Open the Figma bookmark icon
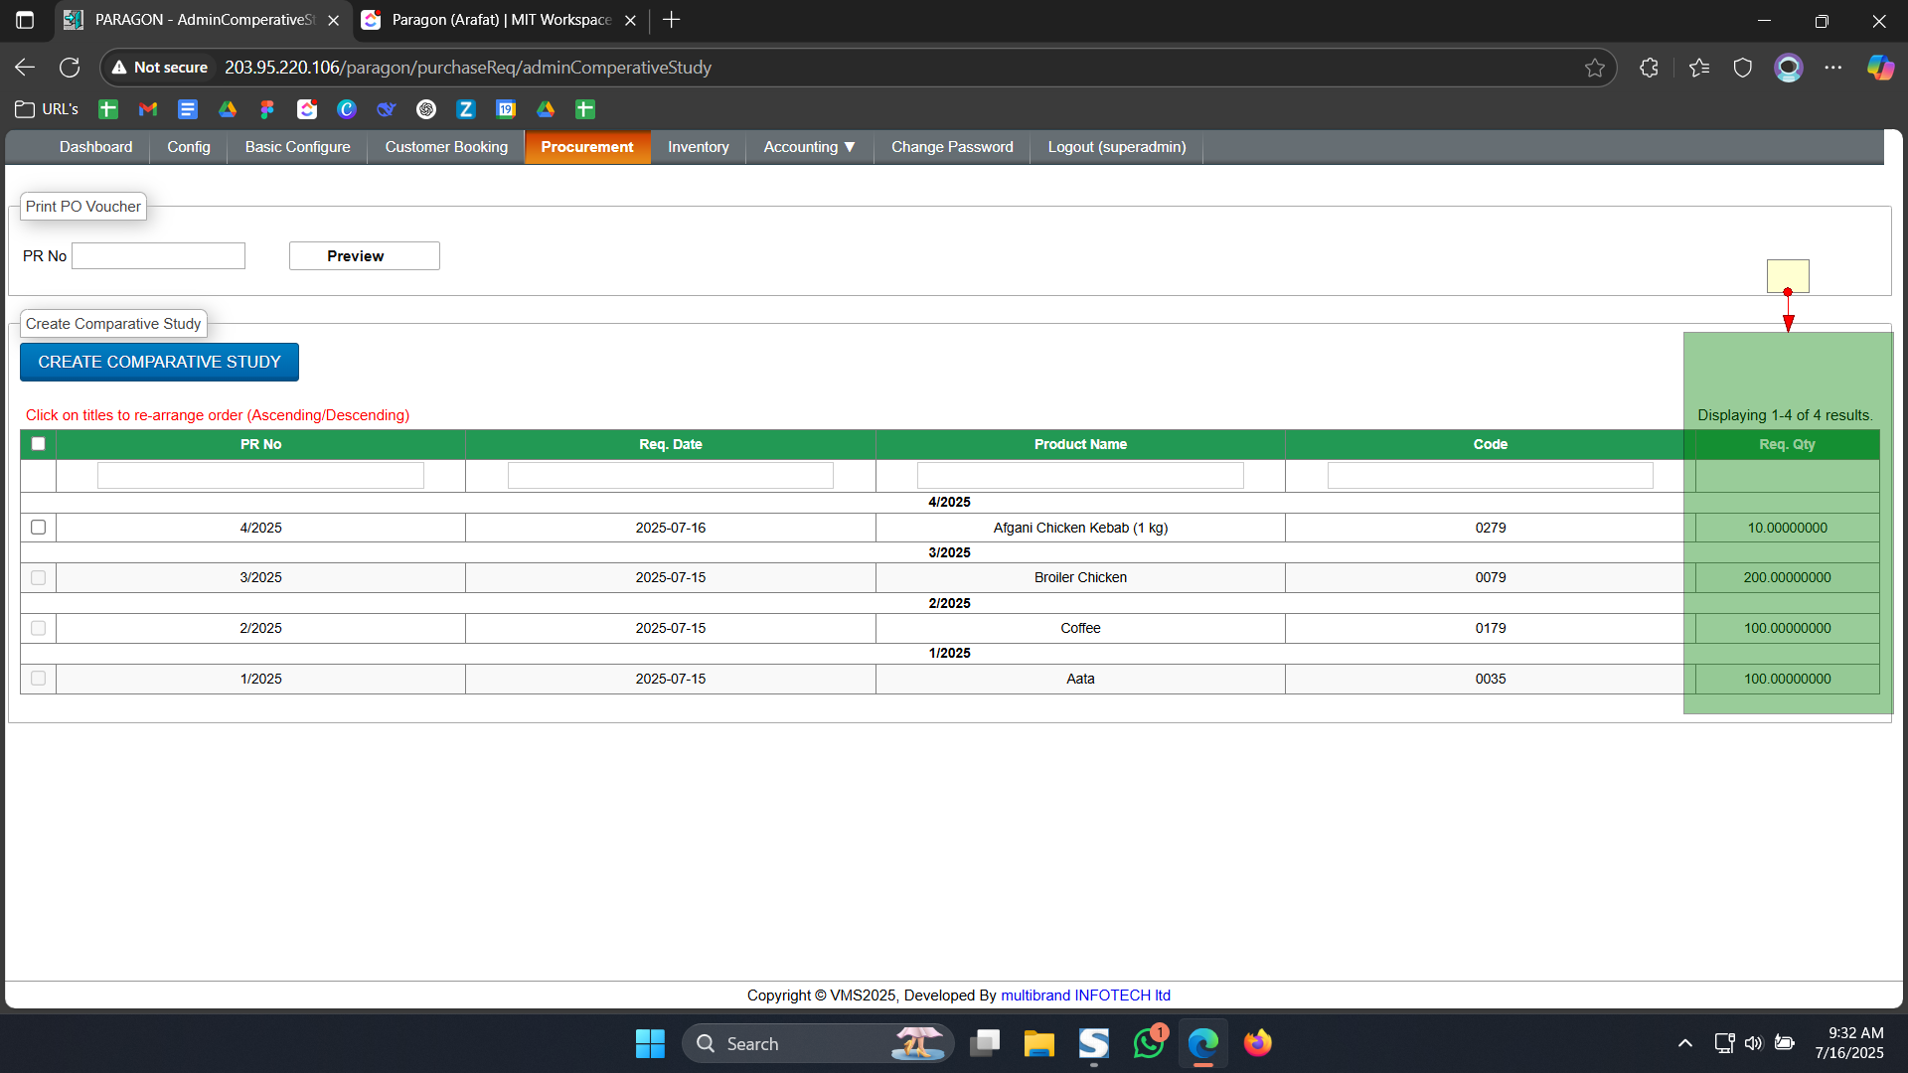The height and width of the screenshot is (1073, 1908). (267, 109)
